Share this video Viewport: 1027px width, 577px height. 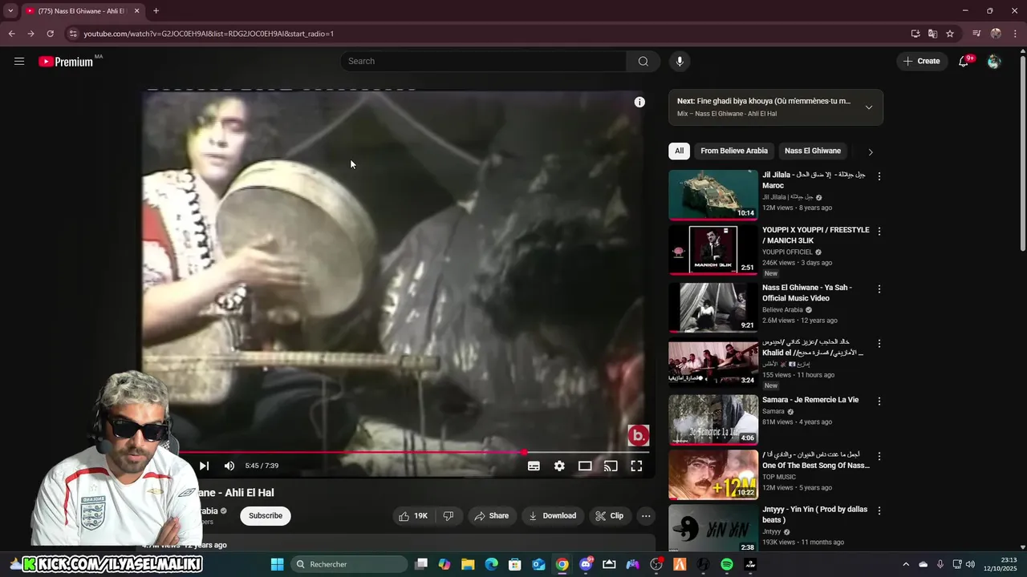491,516
